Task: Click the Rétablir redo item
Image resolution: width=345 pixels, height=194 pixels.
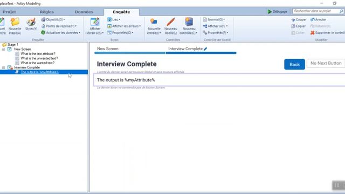Action: pos(320,26)
